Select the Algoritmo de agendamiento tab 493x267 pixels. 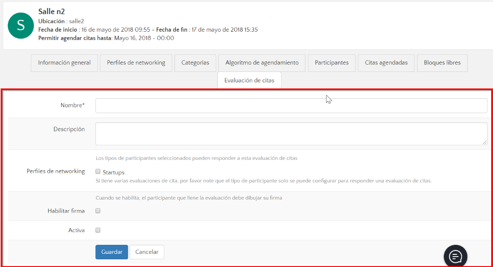click(262, 63)
